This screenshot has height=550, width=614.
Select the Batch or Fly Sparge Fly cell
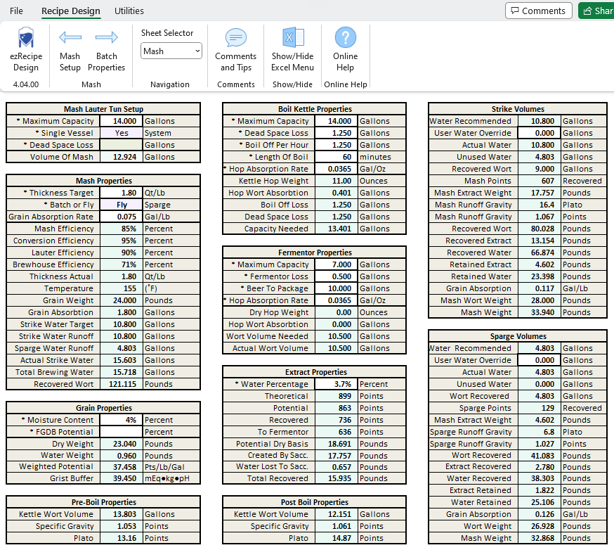point(121,205)
